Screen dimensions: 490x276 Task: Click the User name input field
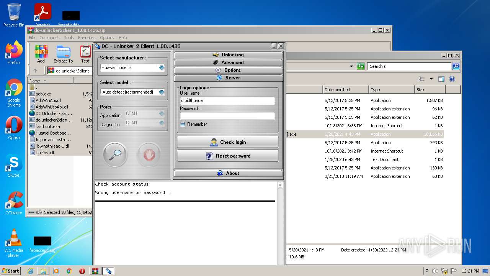tap(227, 100)
